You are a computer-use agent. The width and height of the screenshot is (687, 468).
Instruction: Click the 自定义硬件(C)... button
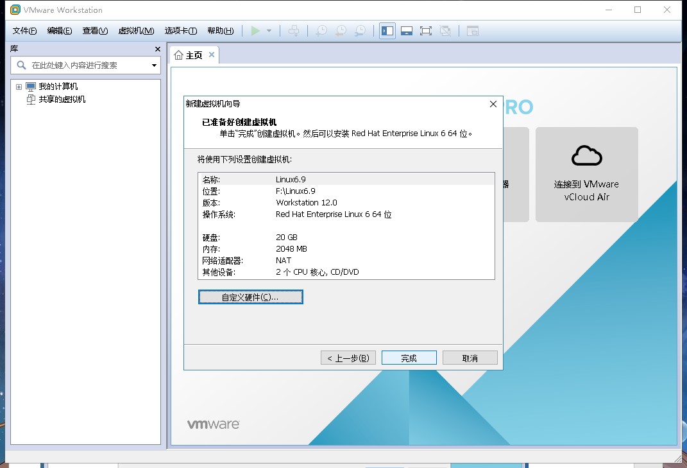[250, 297]
